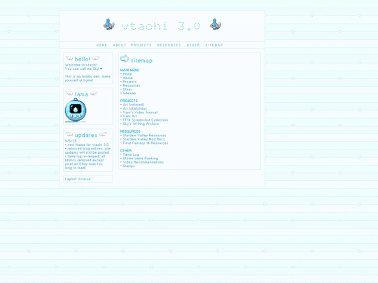Click the Mudkip sprite right of the title
The height and width of the screenshot is (283, 378).
pos(216,24)
